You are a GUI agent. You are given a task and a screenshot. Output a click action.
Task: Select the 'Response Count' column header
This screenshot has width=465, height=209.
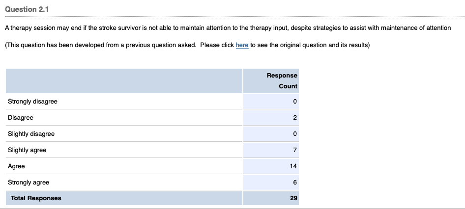click(x=282, y=80)
